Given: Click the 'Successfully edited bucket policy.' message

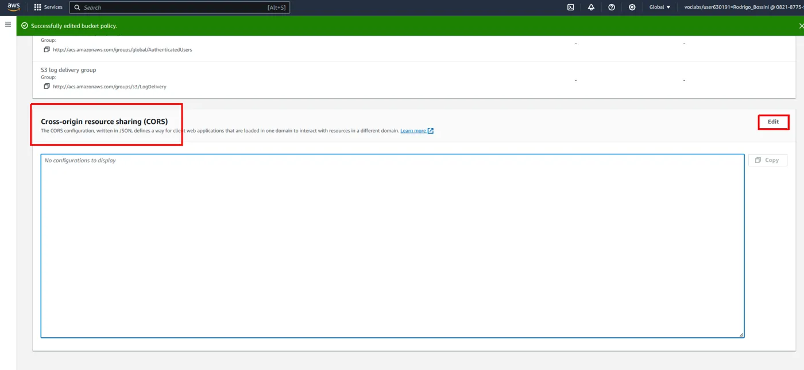Looking at the screenshot, I should 74,26.
